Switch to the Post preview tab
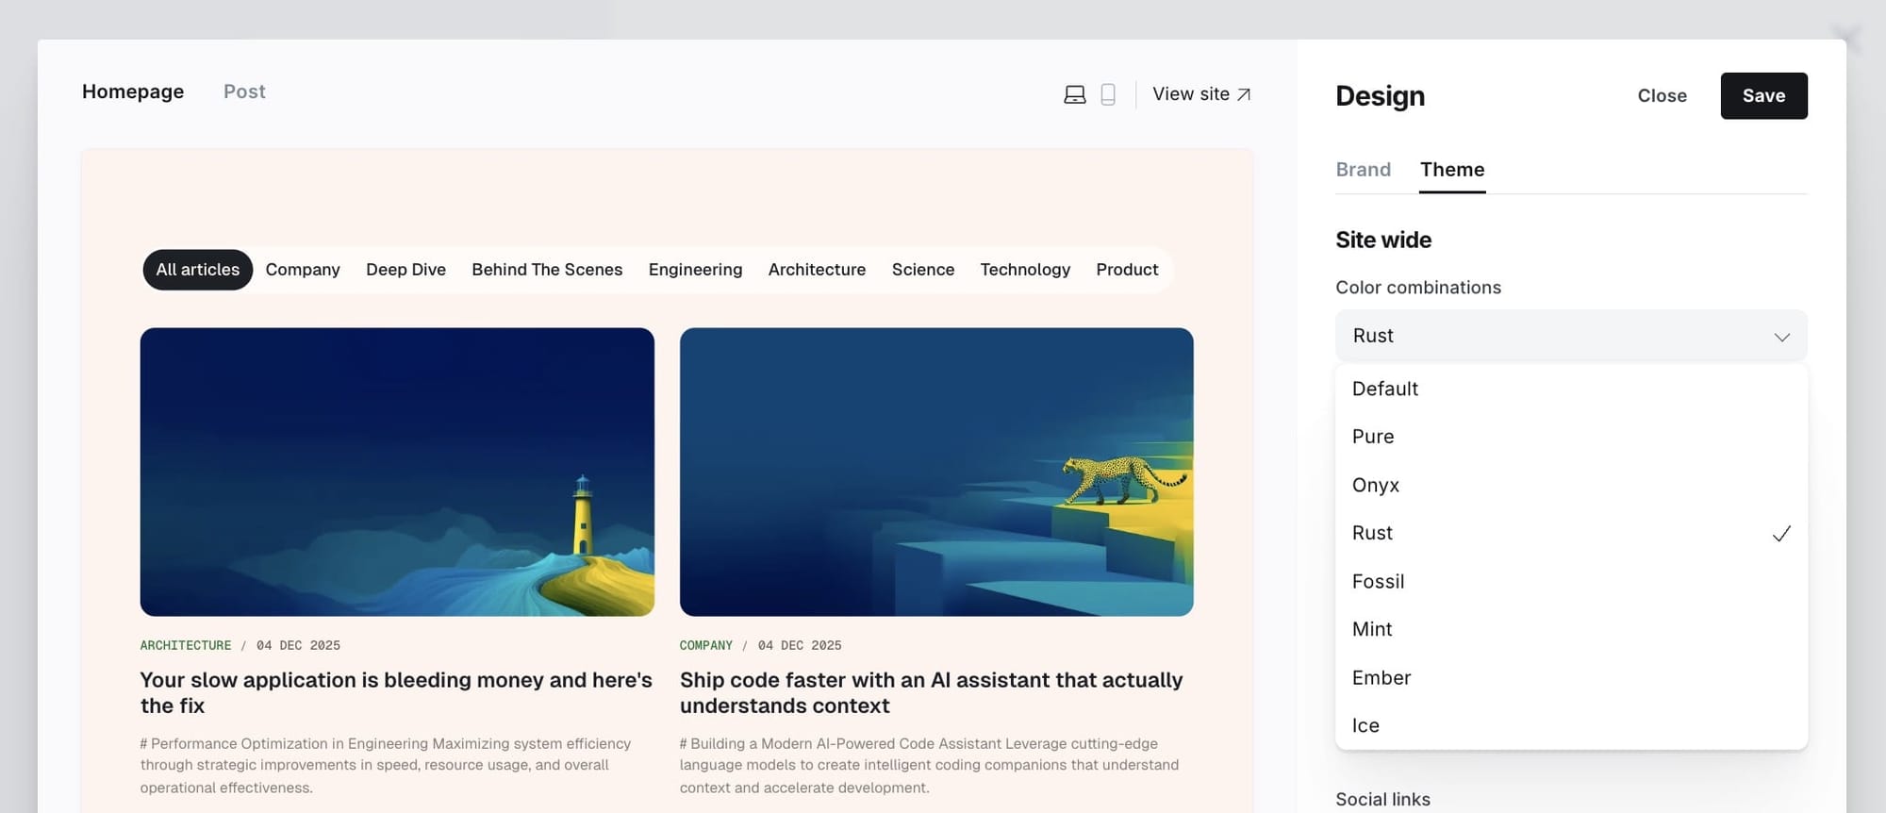Image resolution: width=1886 pixels, height=813 pixels. 244,91
